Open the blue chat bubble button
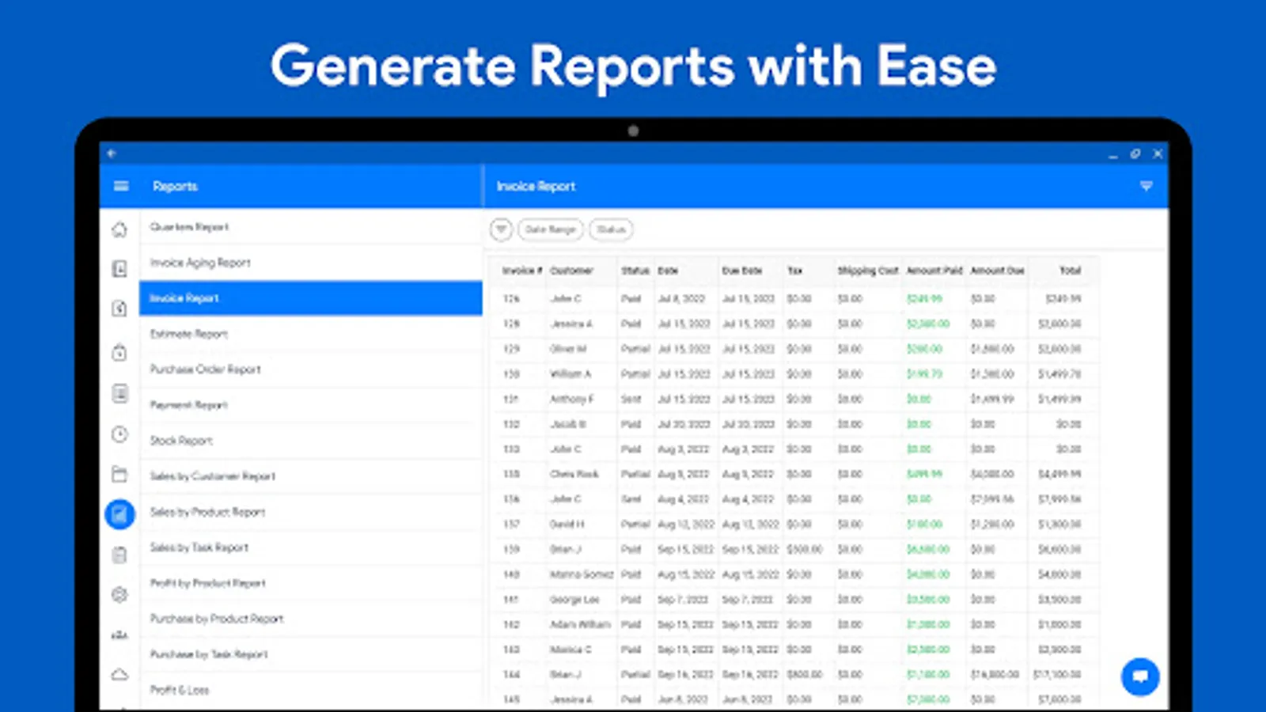This screenshot has width=1266, height=712. (x=1140, y=676)
